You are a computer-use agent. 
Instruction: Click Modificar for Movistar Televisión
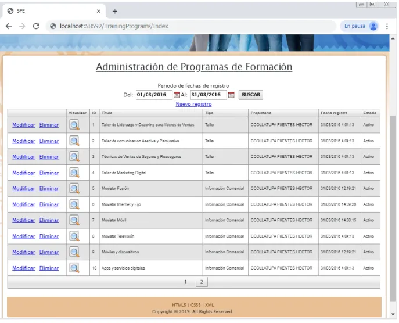pos(24,236)
